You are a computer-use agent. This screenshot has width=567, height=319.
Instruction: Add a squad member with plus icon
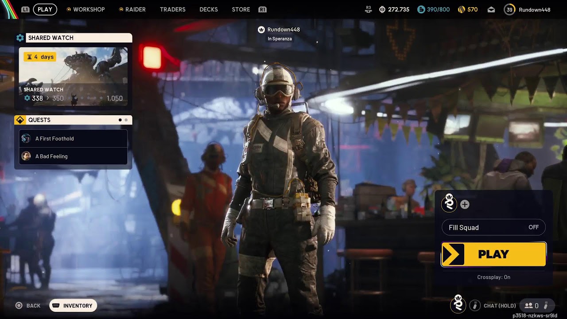(x=465, y=204)
